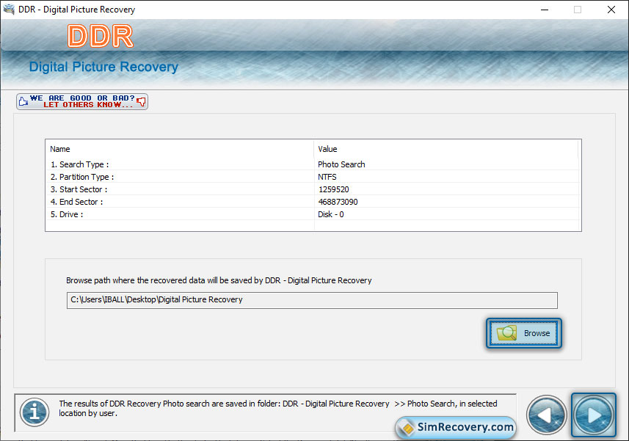The image size is (629, 441).
Task: Go back with the left arrow button
Action: pyautogui.click(x=546, y=415)
